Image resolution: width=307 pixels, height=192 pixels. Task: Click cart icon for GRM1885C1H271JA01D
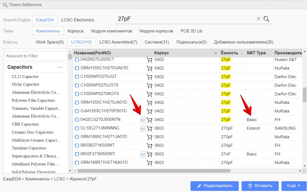coord(149,137)
